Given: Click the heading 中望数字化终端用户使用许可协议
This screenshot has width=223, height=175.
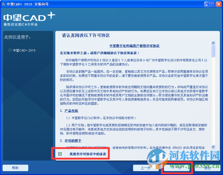Looking at the screenshot, I should 135,46.
